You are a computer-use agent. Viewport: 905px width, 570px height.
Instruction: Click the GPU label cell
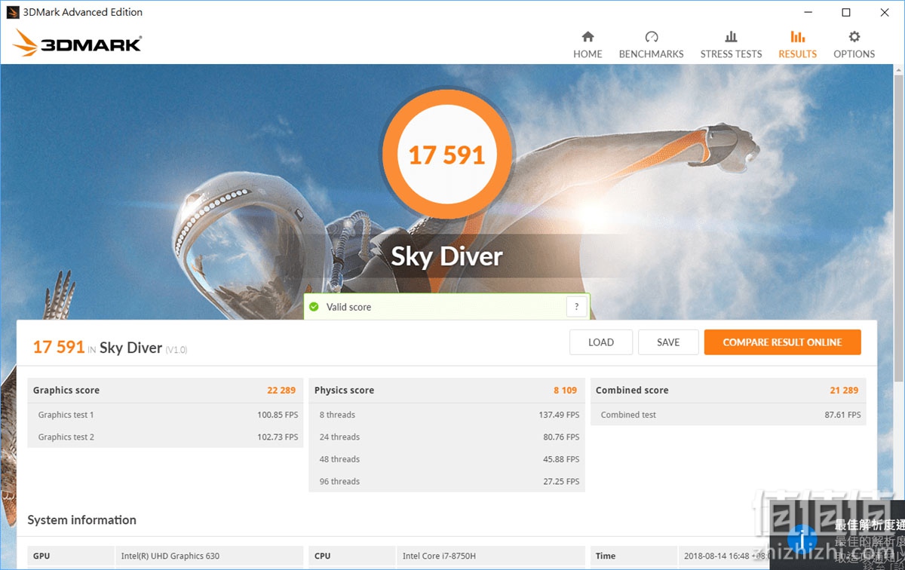[71, 556]
